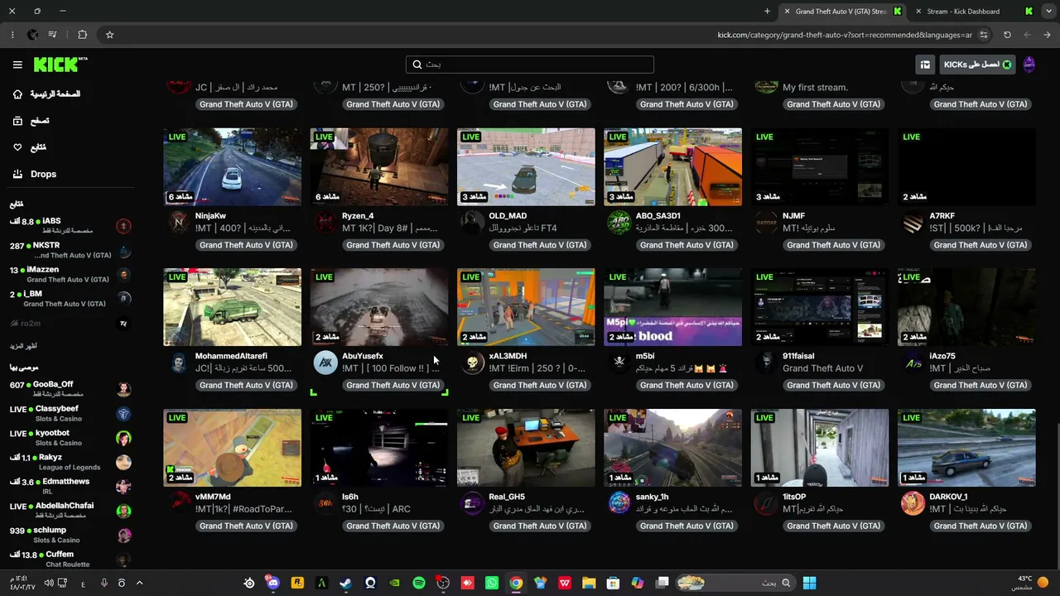Open NinjaKw stream thumbnail
1060x596 pixels.
click(x=233, y=166)
